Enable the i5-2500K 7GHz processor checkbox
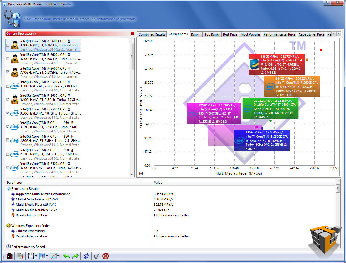Viewport: 346px width, 263px height. coord(8,86)
